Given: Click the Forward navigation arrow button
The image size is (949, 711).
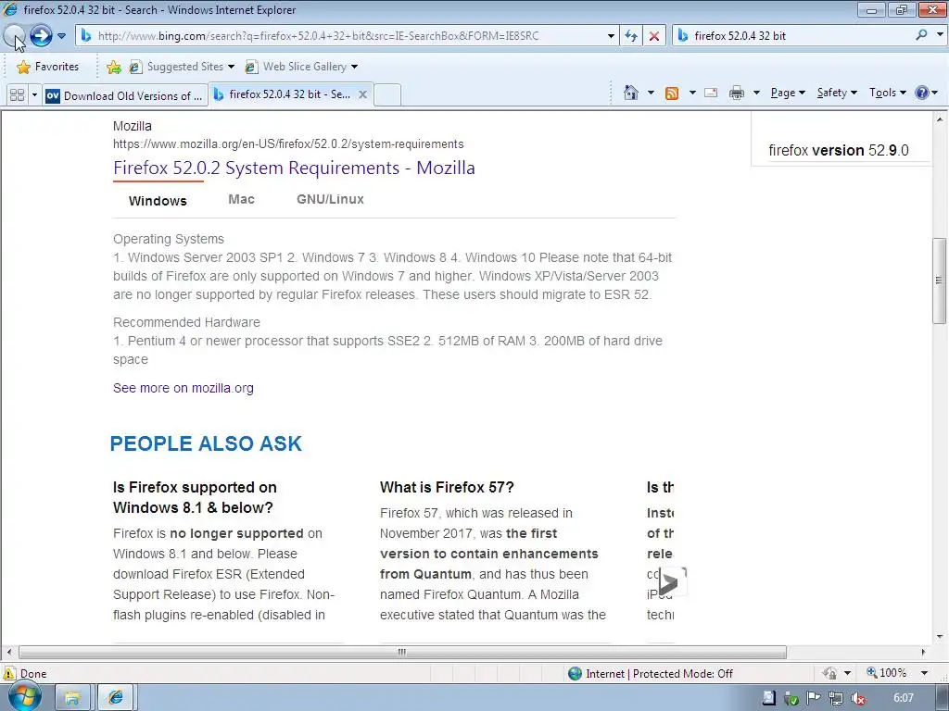Looking at the screenshot, I should (41, 36).
